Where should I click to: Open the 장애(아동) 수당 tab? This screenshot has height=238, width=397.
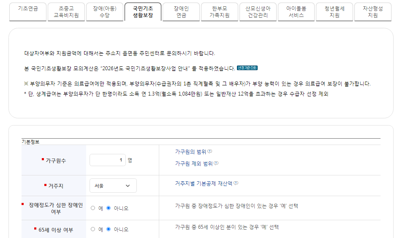105,12
